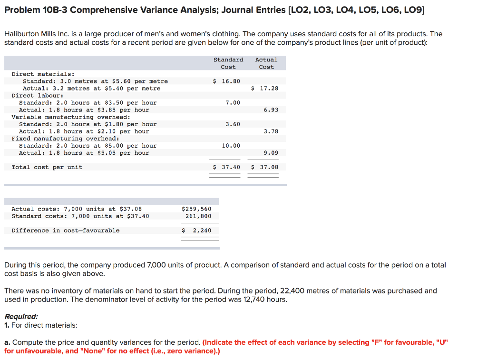The height and width of the screenshot is (361, 487).
Task: Select the "Standard Cost" column header
Action: coord(228,63)
